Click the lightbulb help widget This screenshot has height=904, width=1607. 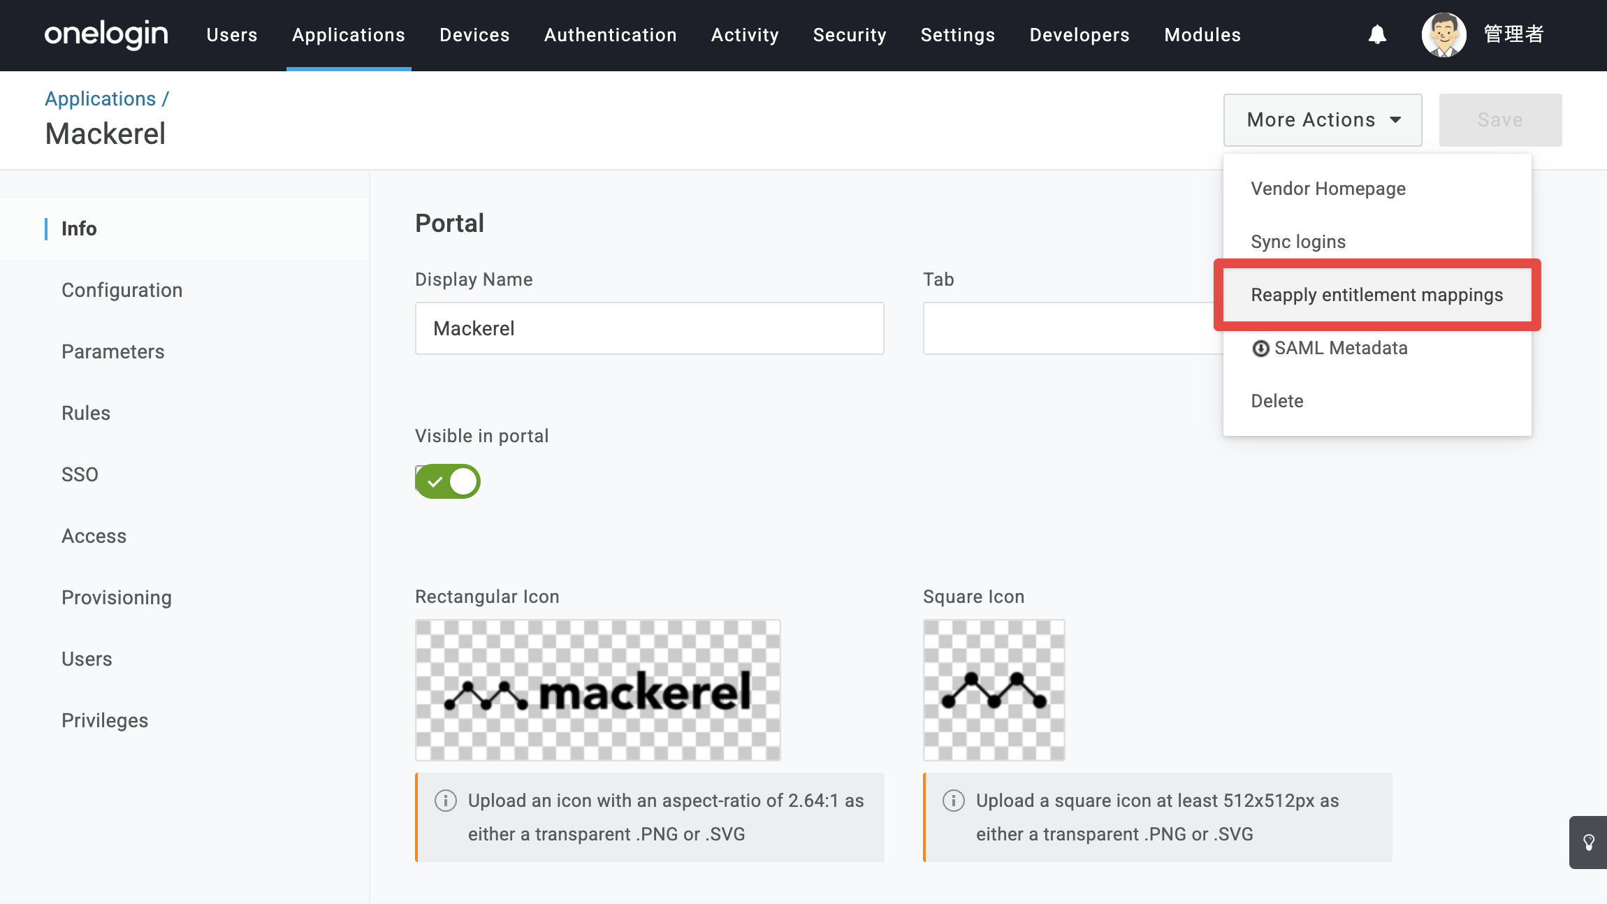(x=1588, y=843)
